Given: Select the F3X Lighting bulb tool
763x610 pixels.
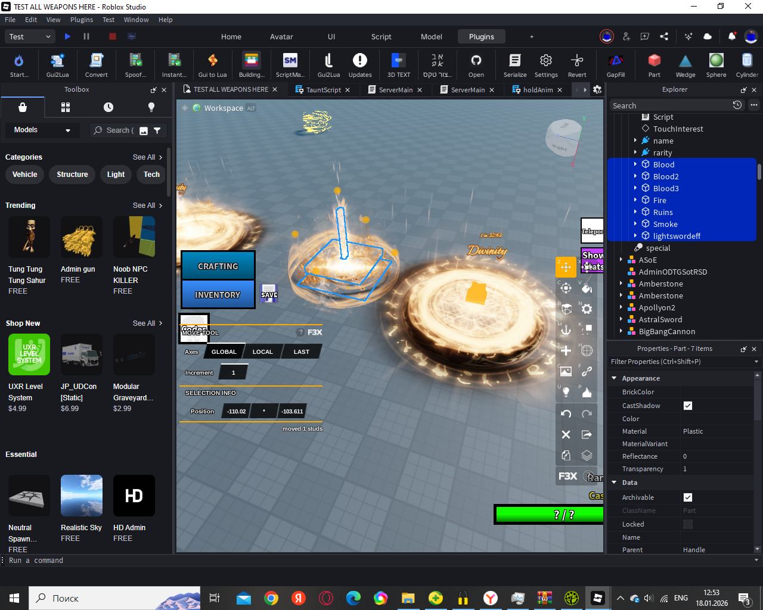Looking at the screenshot, I should click(566, 391).
